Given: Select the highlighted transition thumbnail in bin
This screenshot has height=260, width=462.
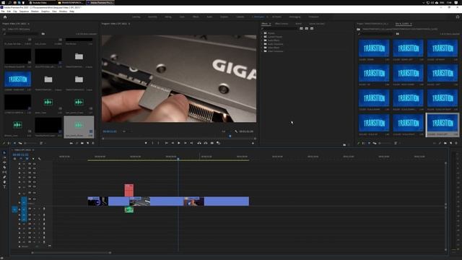Looking at the screenshot, I should [443, 125].
